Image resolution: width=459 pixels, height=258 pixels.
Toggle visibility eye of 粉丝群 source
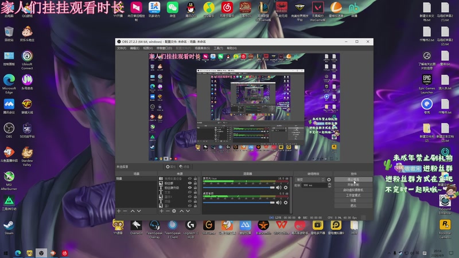[x=190, y=183]
